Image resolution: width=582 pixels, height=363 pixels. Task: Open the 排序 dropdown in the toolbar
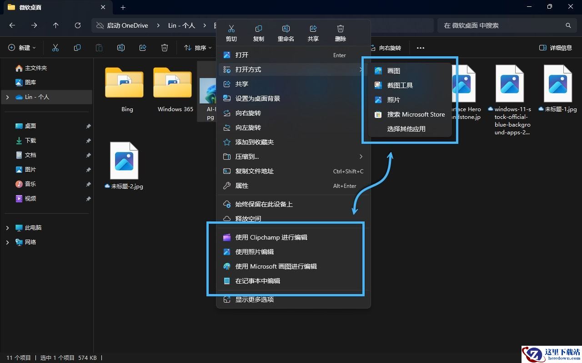click(198, 48)
